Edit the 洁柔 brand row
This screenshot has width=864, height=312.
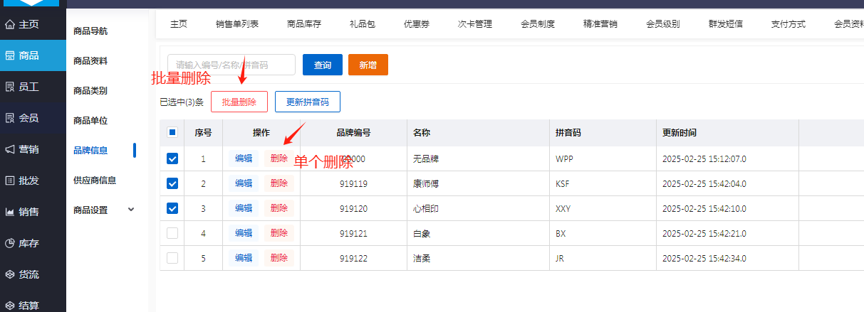244,258
